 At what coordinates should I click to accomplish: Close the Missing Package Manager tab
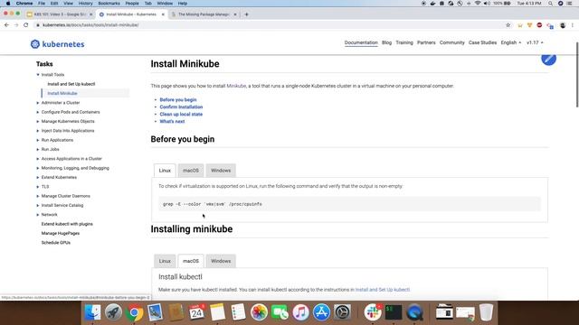pyautogui.click(x=235, y=14)
